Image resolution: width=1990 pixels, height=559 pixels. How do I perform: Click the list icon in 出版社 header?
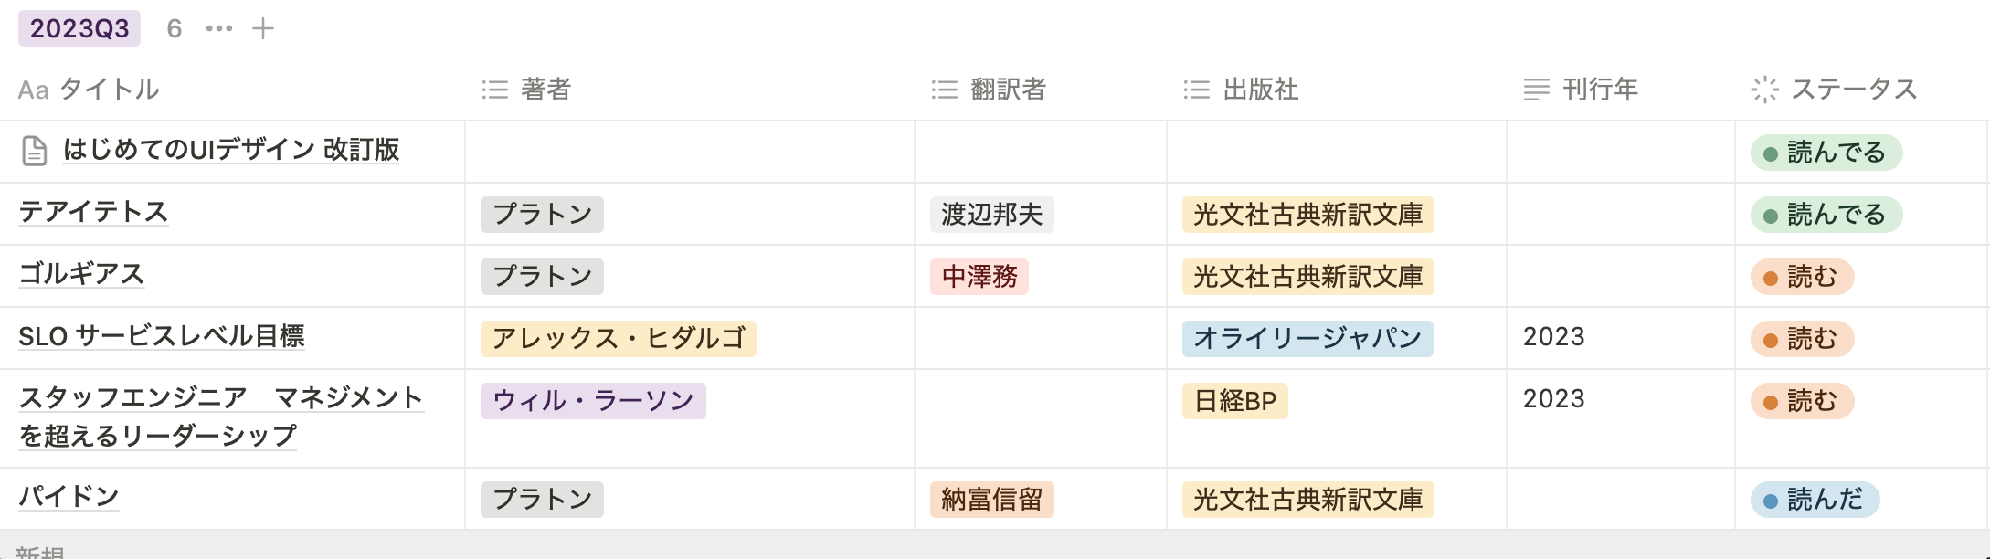click(x=1197, y=90)
